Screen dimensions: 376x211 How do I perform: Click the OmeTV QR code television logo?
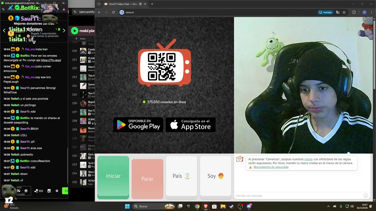pos(164,63)
